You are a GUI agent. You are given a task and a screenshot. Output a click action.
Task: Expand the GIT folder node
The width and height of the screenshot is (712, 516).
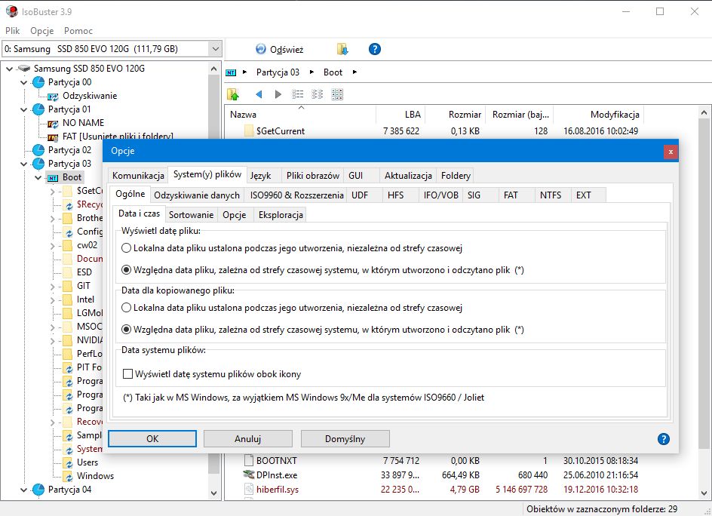(52, 287)
